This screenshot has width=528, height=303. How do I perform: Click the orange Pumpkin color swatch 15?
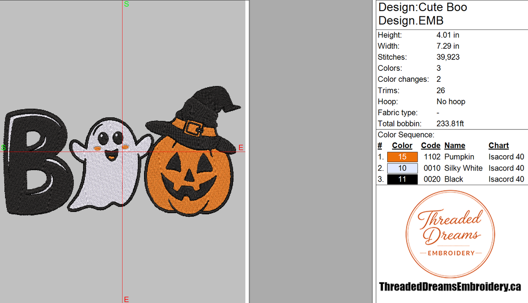pos(402,157)
